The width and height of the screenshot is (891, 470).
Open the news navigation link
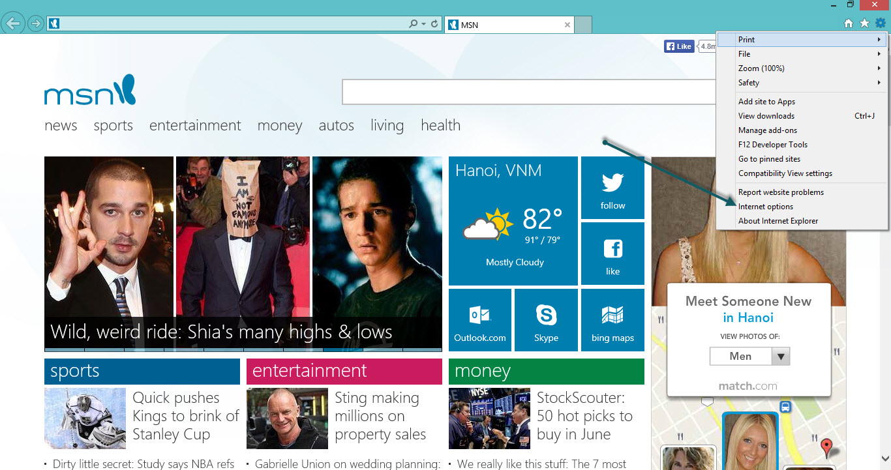coord(61,125)
